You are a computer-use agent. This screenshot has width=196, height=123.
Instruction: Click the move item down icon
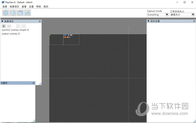pyautogui.click(x=24, y=26)
